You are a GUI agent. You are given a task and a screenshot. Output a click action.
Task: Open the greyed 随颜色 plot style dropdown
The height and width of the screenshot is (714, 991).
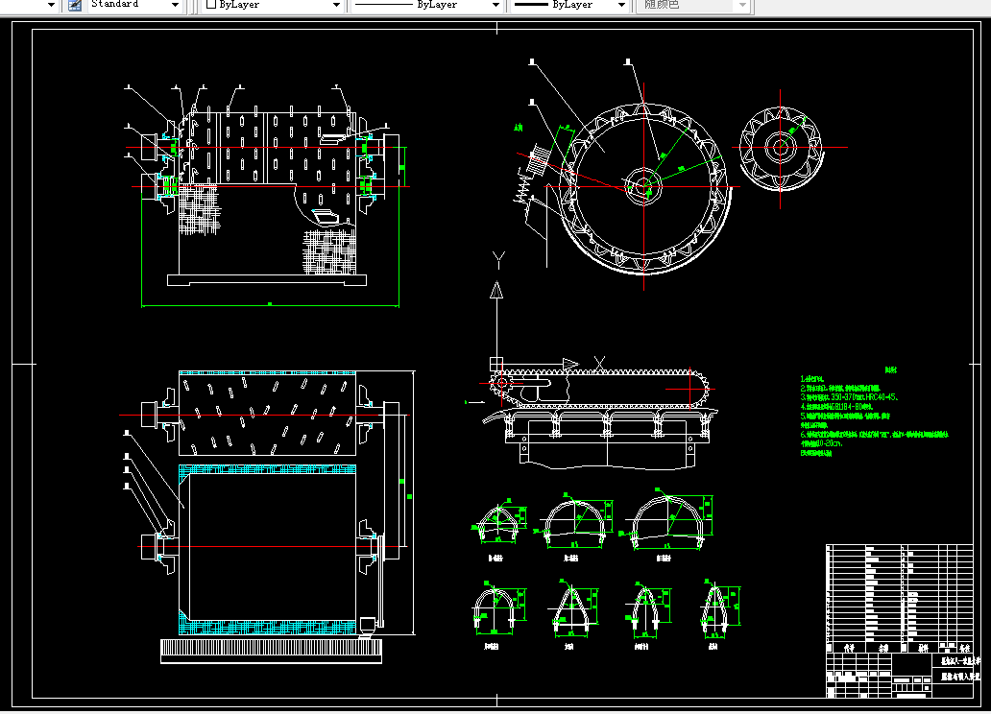click(x=692, y=5)
